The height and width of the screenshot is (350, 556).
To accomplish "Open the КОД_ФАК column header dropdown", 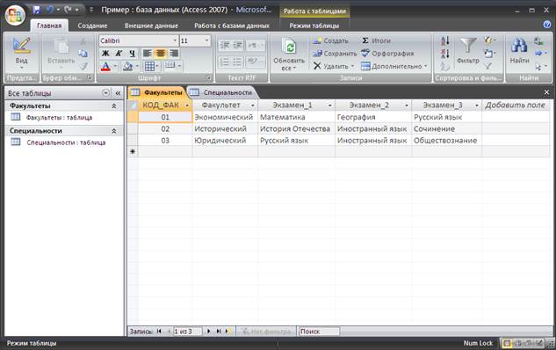I will point(187,106).
